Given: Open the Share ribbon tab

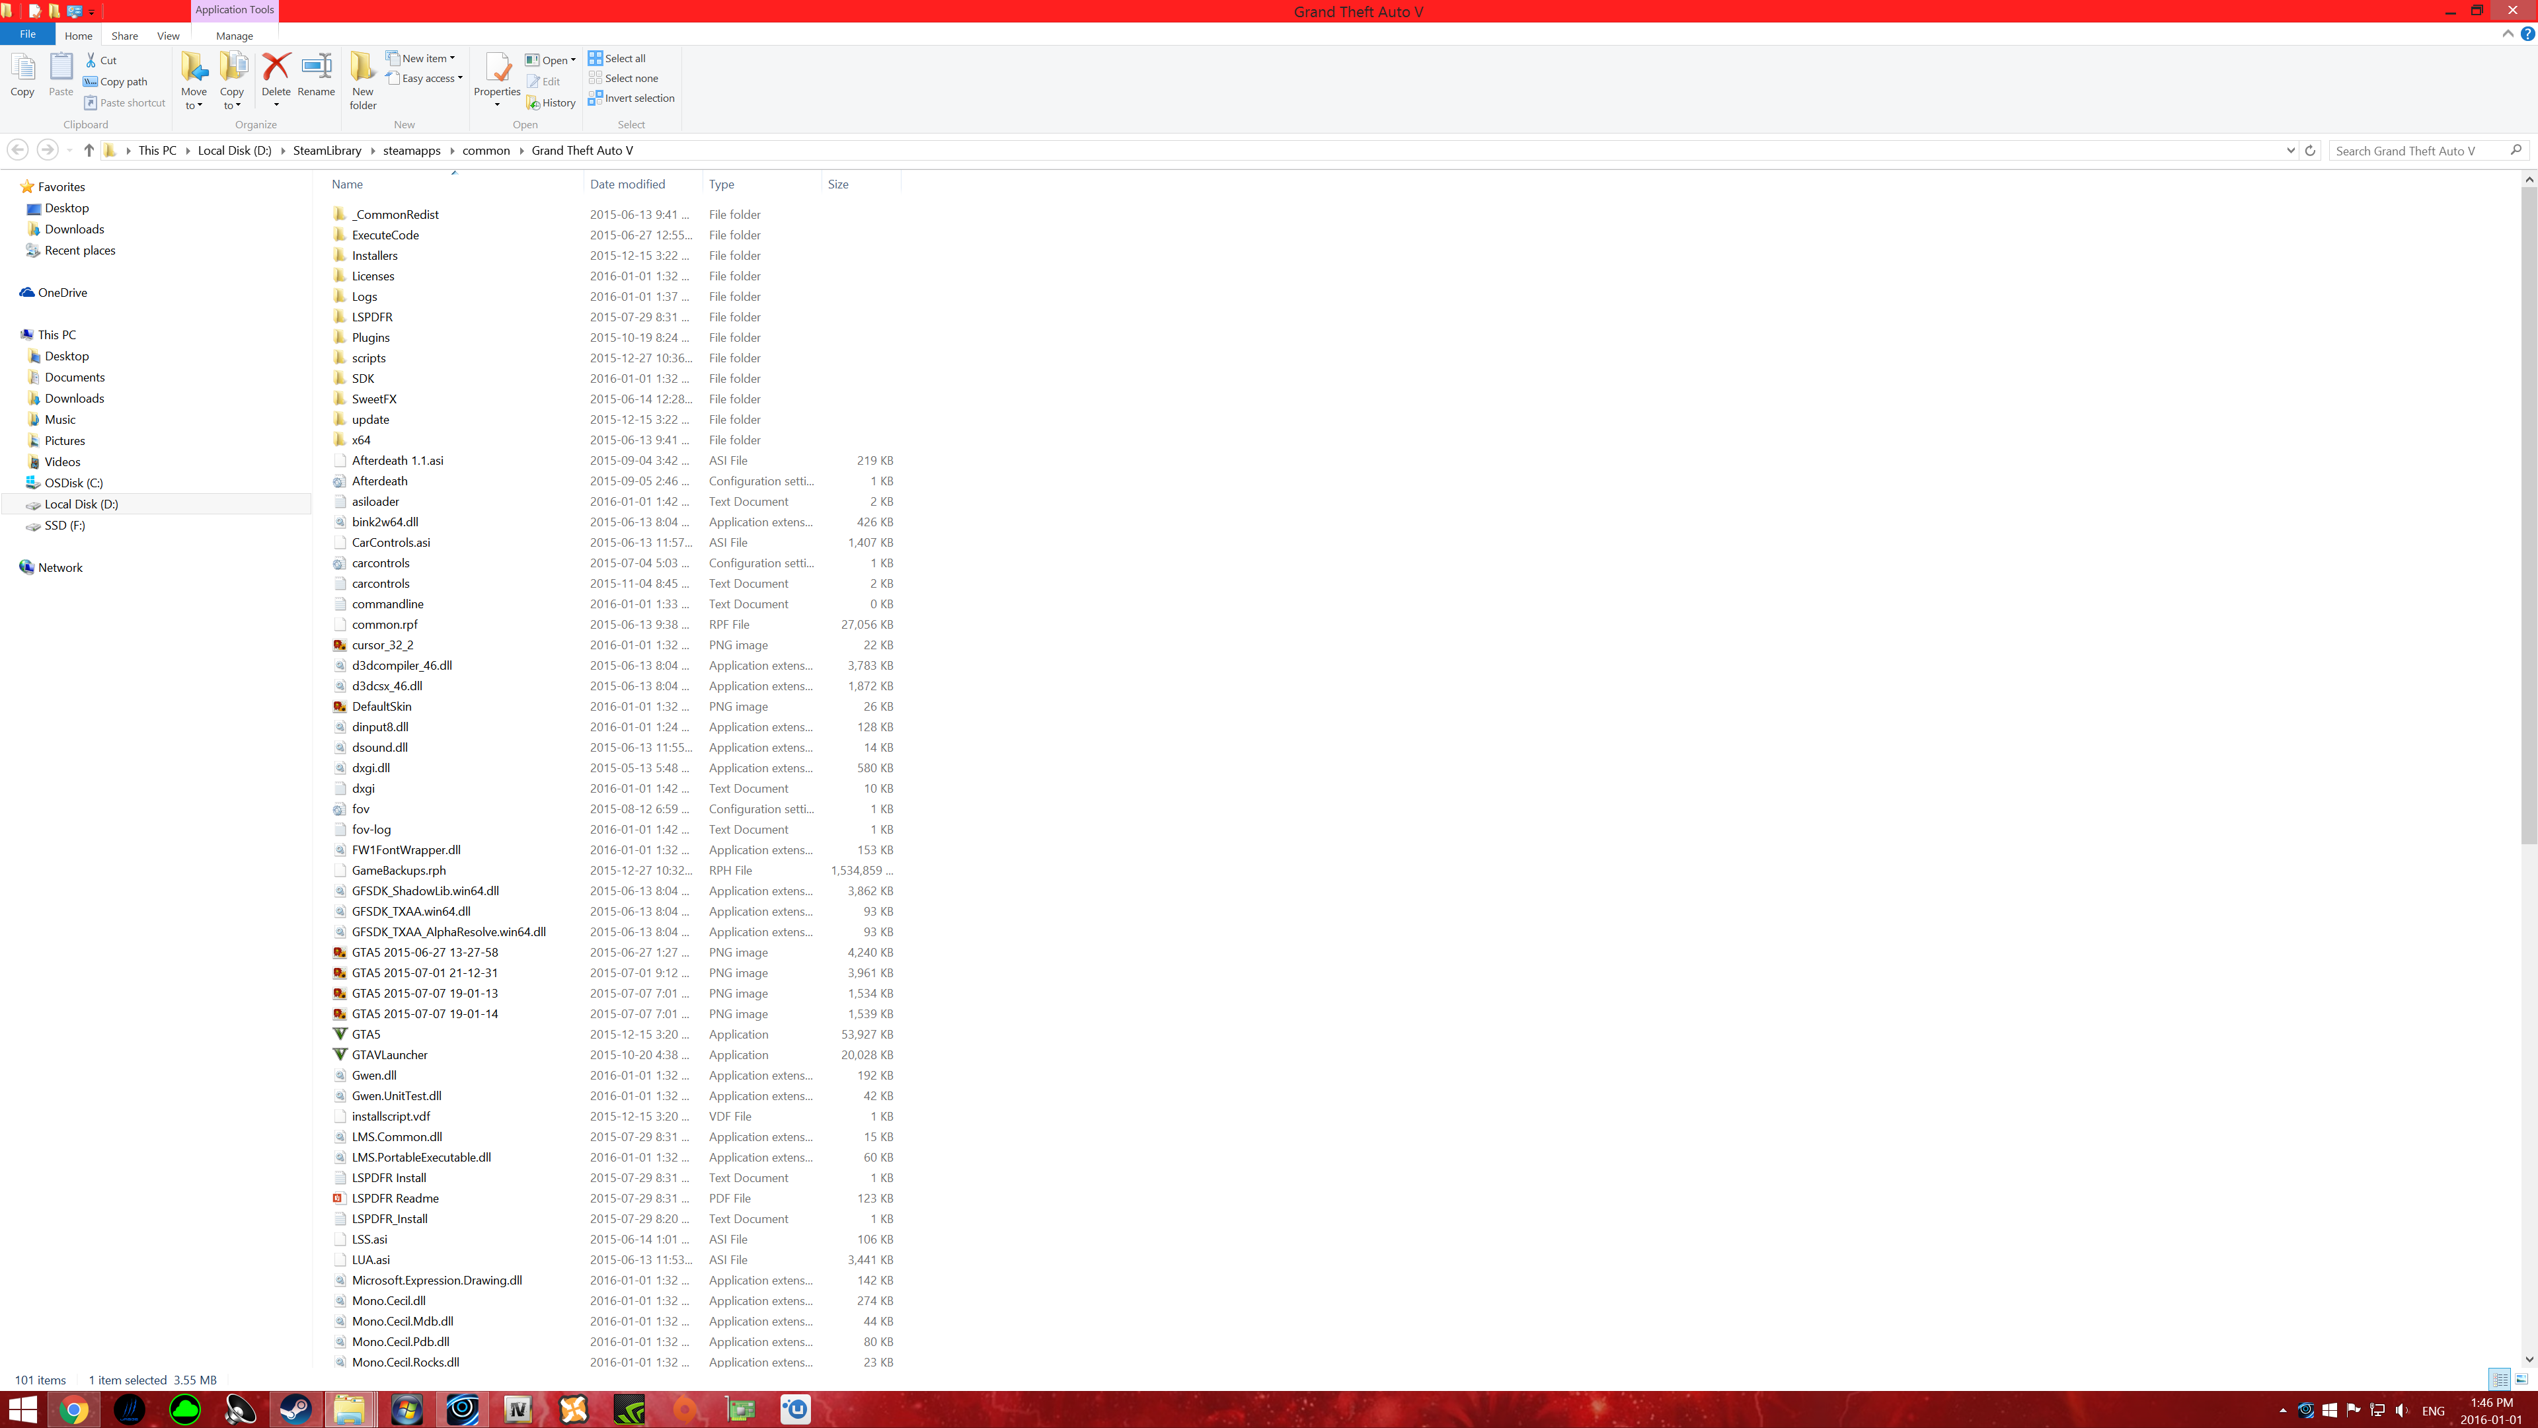Looking at the screenshot, I should (x=124, y=36).
